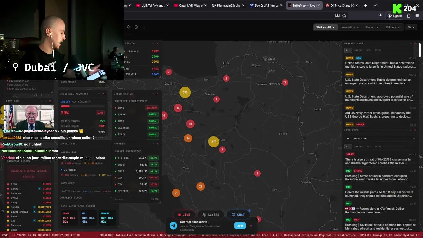Close the Live Feed panel

[x=415, y=130]
